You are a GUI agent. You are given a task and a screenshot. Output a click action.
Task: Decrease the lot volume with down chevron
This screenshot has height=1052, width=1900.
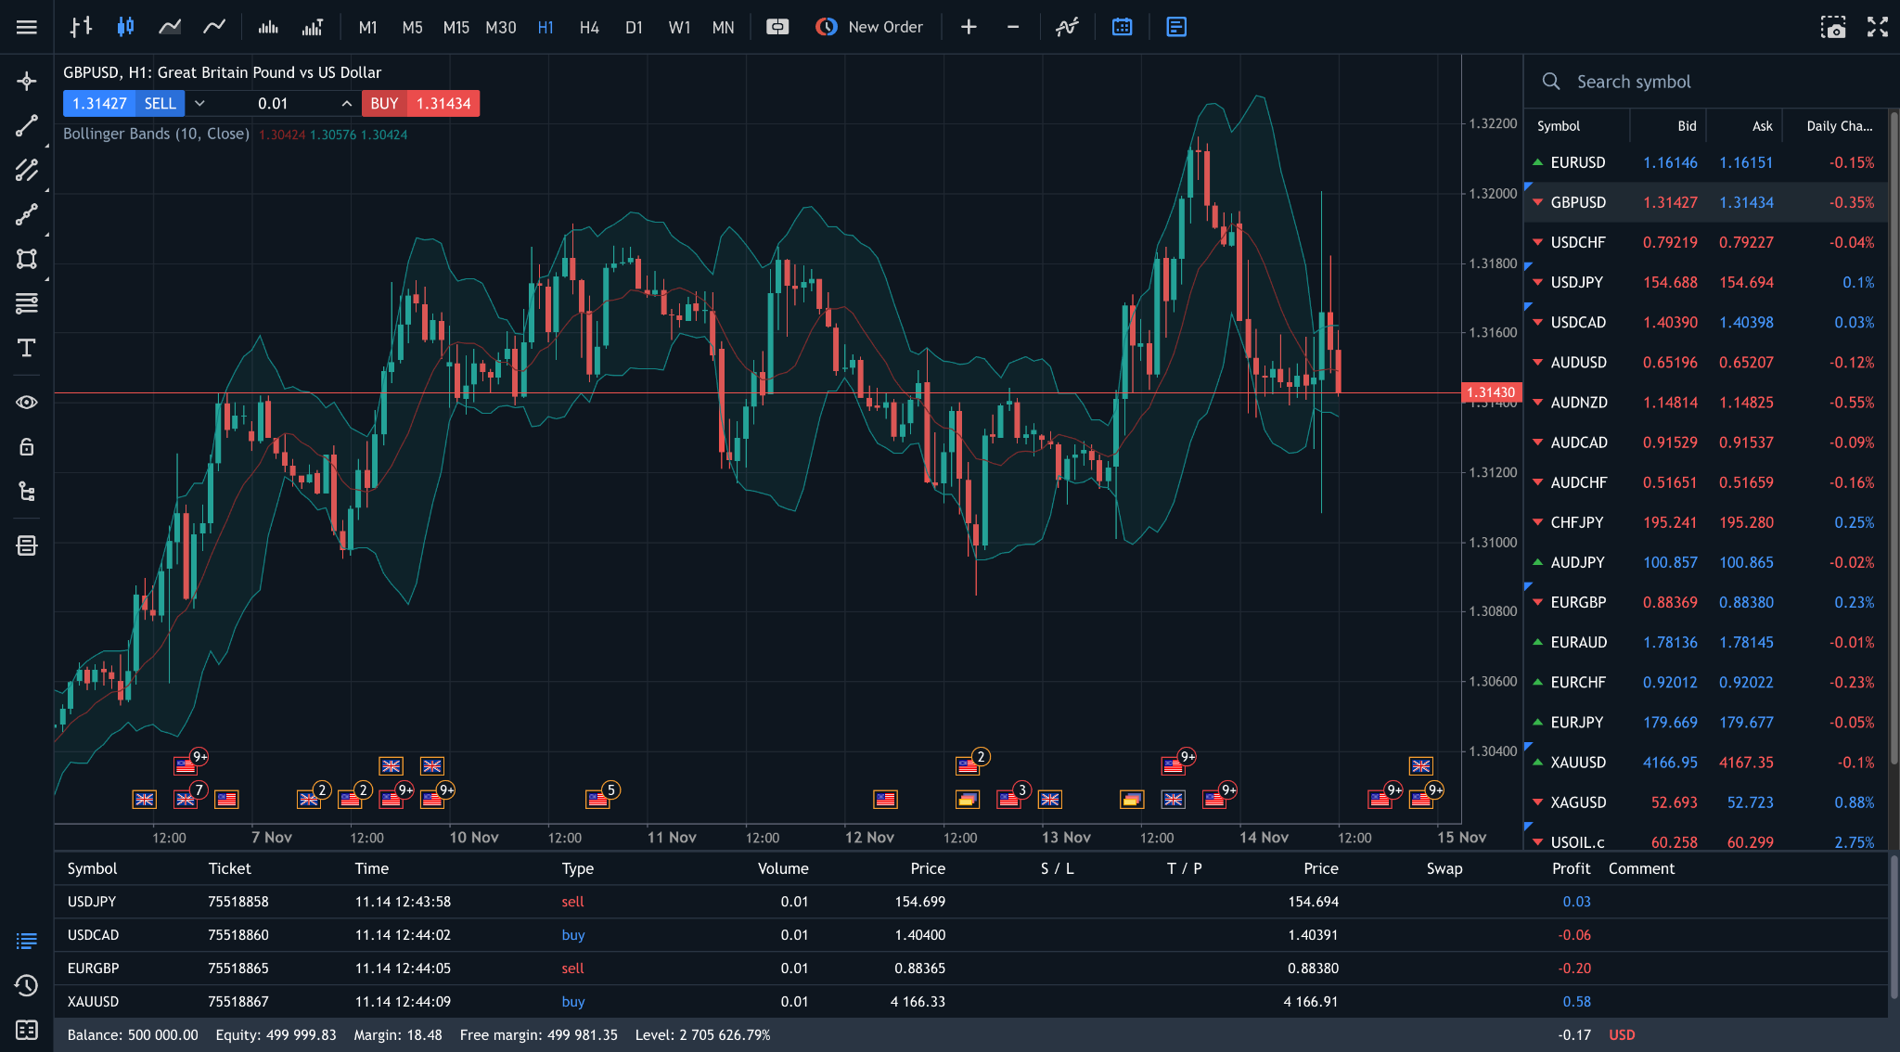coord(199,103)
